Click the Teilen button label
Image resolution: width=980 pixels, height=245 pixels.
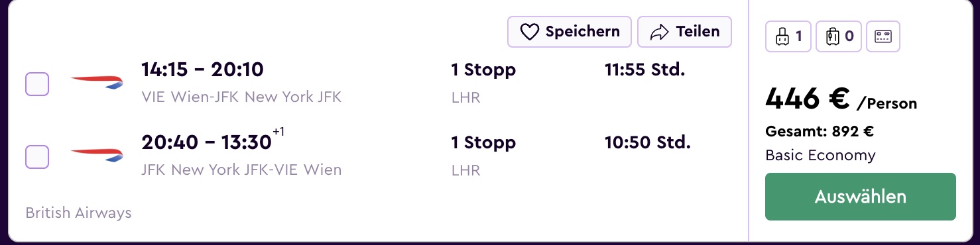[x=698, y=31]
